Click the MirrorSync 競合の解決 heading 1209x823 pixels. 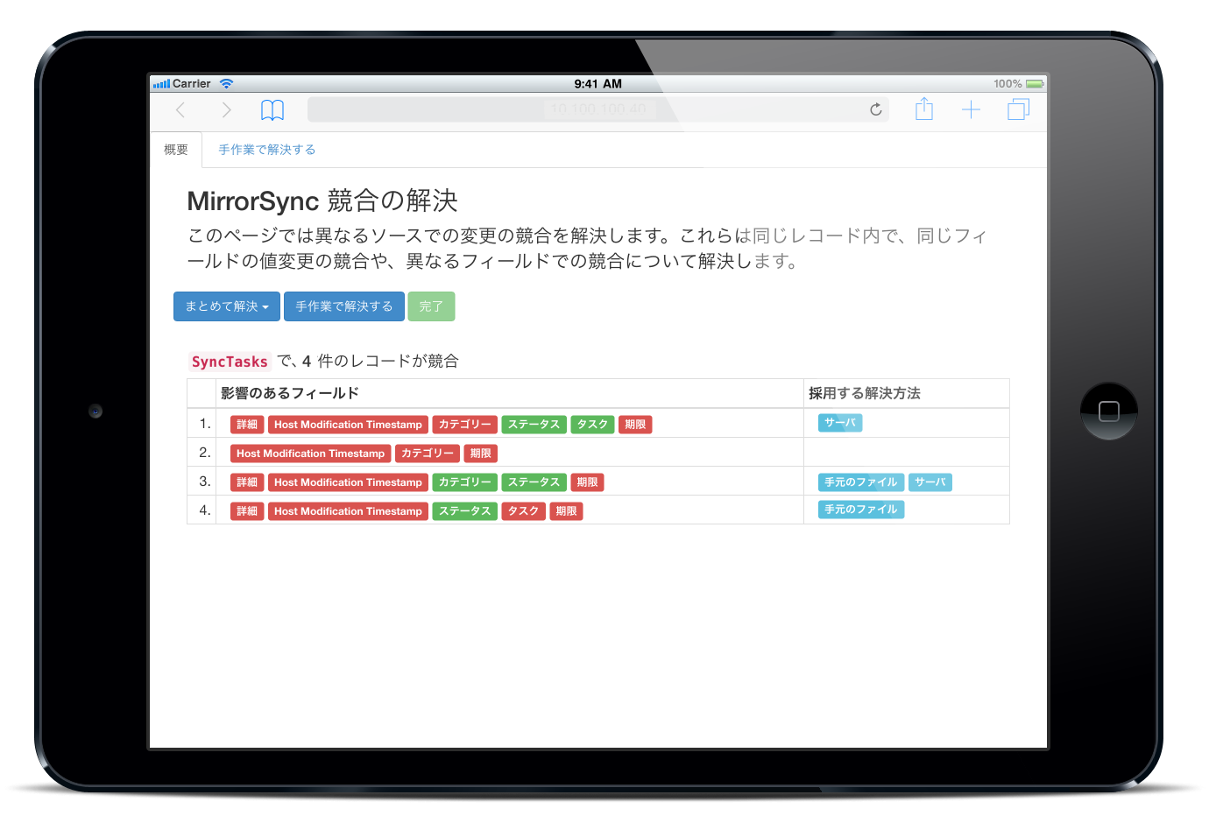[x=322, y=200]
